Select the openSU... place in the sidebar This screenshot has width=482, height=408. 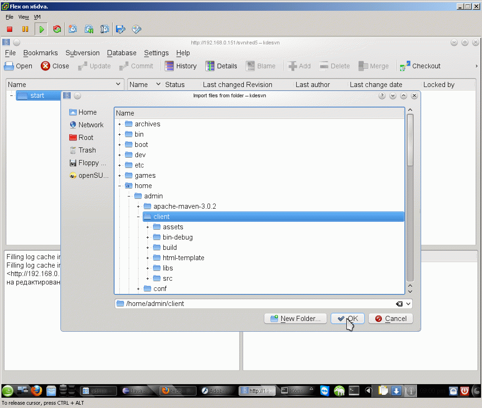point(89,175)
